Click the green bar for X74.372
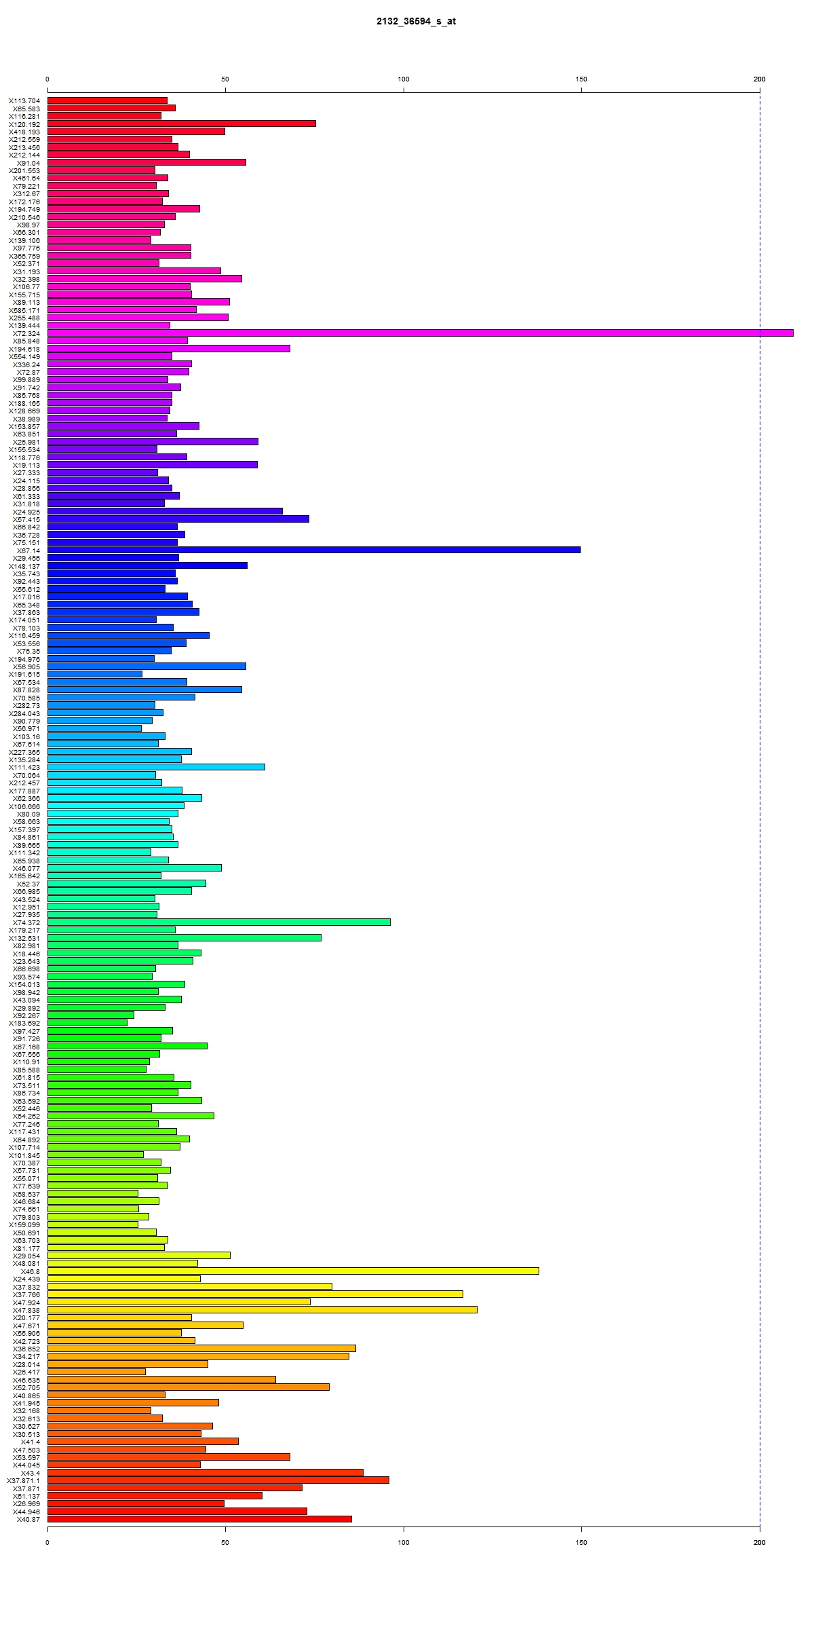The width and height of the screenshot is (814, 1629). 219,922
